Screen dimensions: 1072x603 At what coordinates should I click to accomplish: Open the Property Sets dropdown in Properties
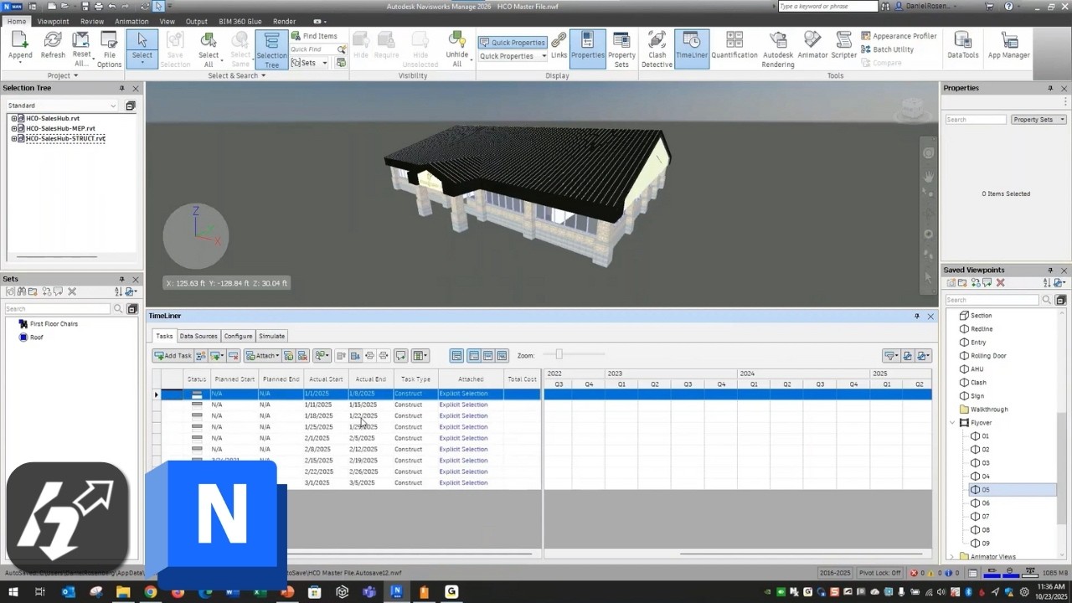click(1038, 120)
